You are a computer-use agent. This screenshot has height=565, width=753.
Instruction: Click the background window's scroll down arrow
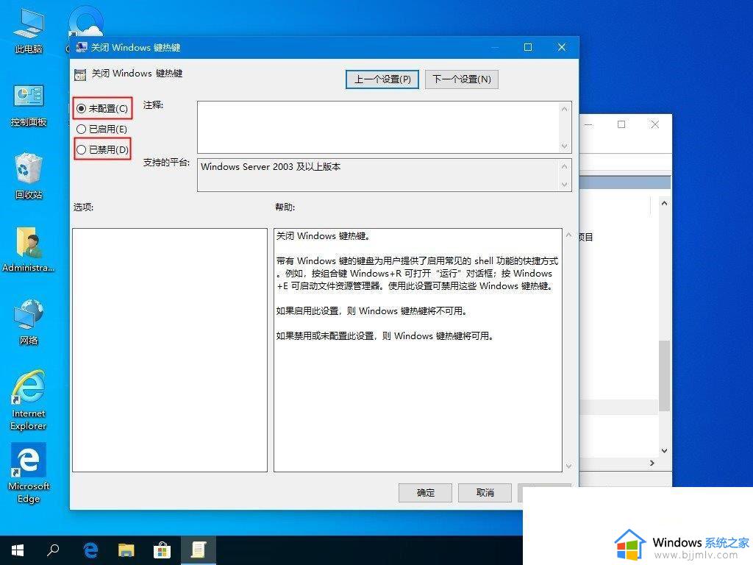tap(664, 451)
